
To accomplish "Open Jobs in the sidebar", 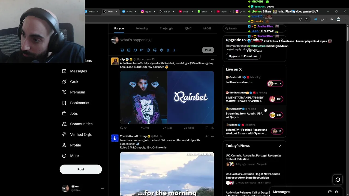I will click(x=70, y=114).
